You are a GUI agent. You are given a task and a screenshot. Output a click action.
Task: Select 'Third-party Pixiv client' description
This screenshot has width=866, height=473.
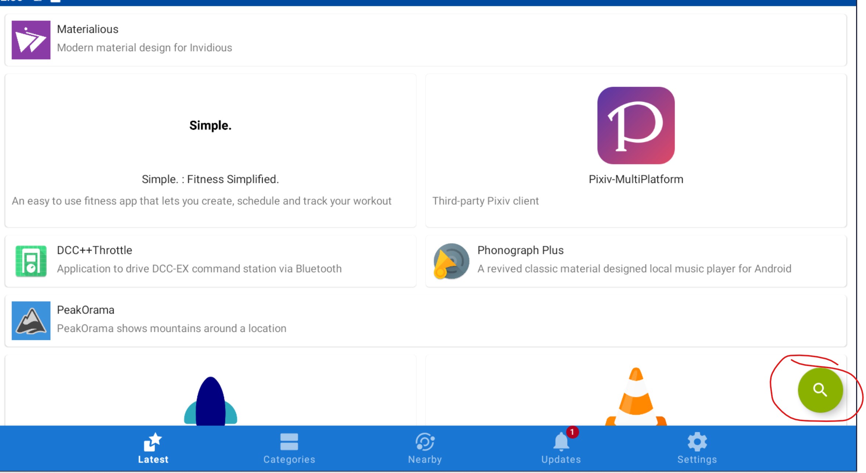tap(485, 201)
